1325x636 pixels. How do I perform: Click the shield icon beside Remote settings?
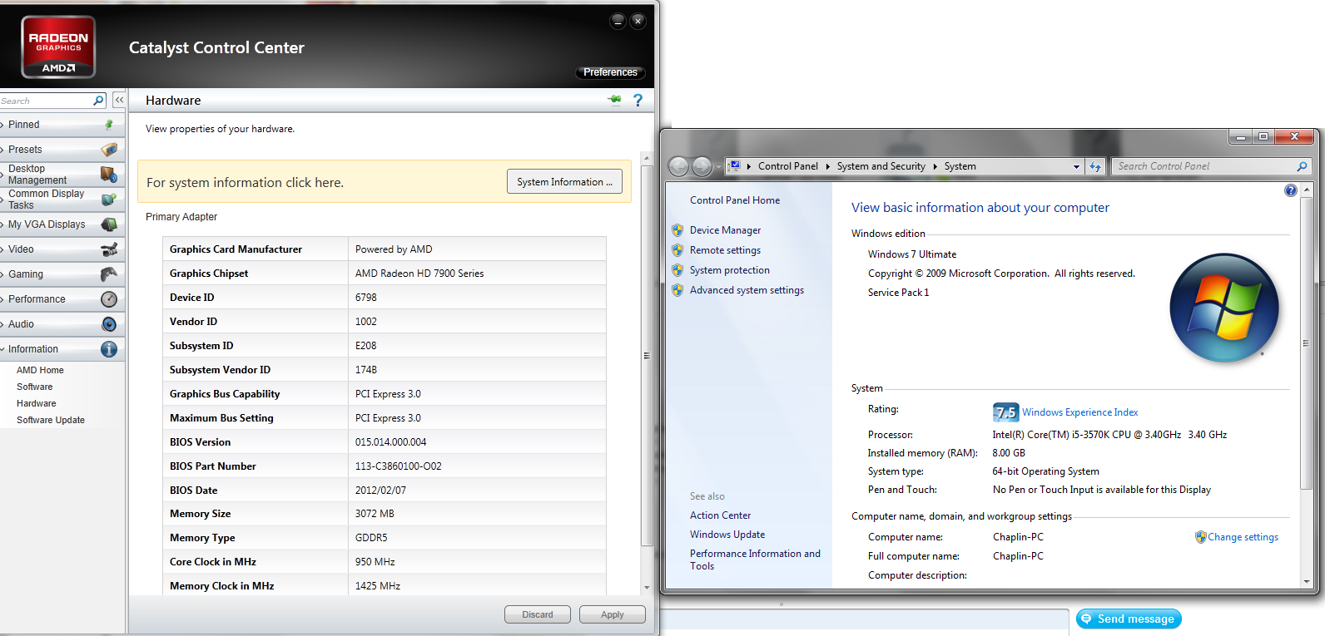click(x=677, y=250)
